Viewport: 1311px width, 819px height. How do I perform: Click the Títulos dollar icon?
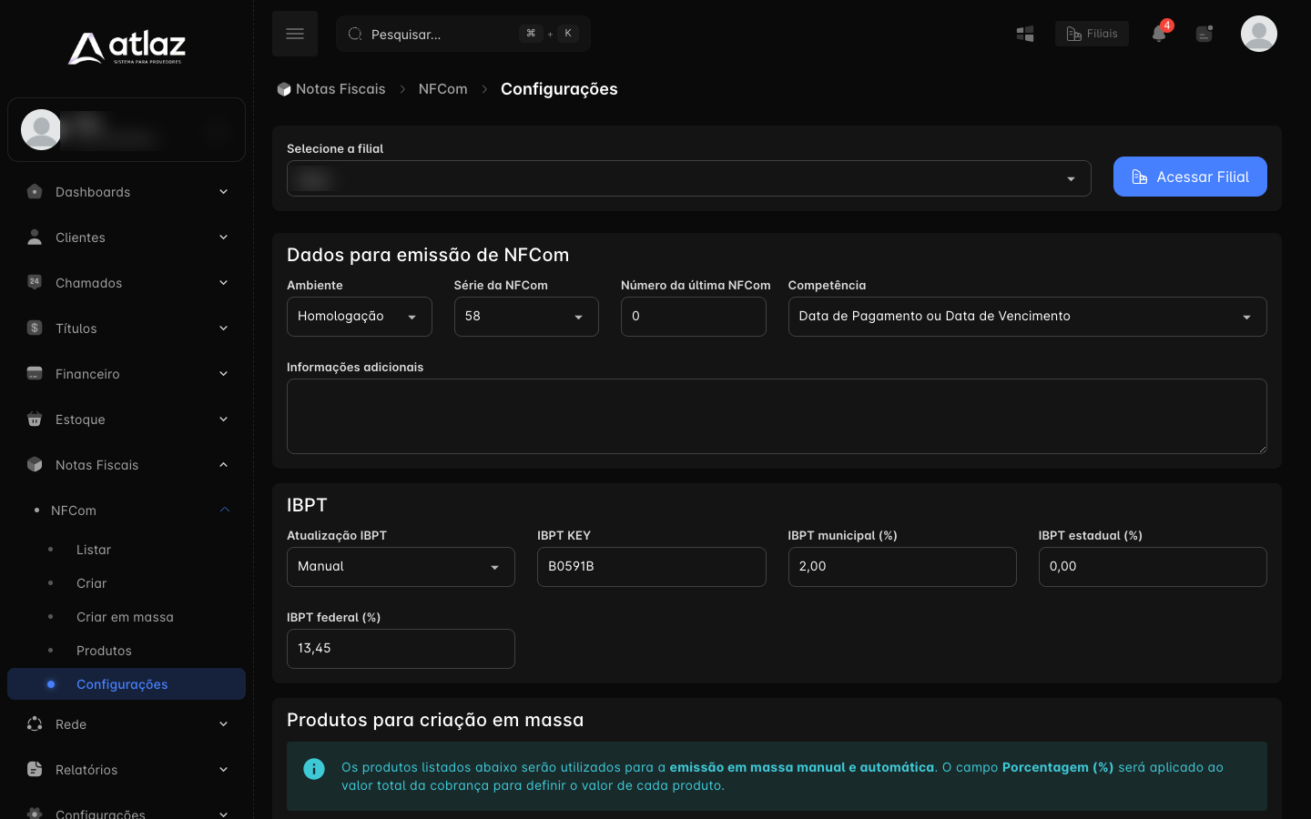pos(35,328)
